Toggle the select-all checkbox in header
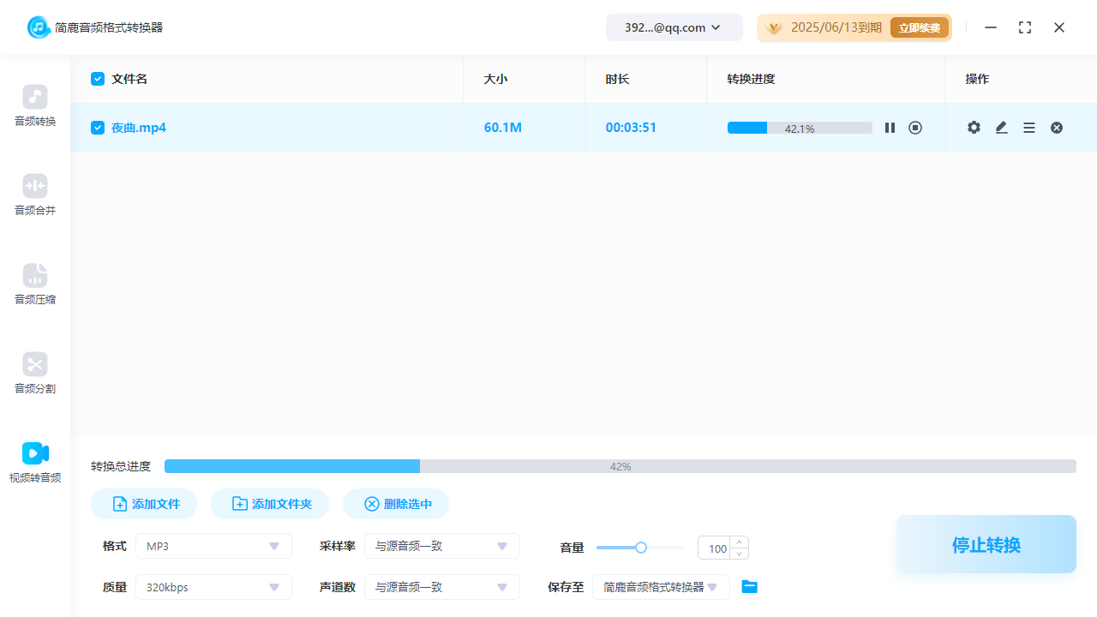 point(98,78)
